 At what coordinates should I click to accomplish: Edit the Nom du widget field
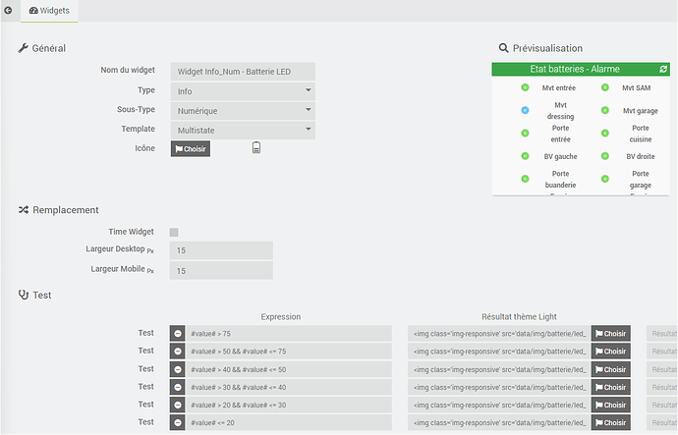[243, 72]
